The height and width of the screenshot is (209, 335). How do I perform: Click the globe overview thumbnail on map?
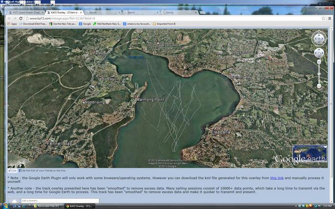coord(310,153)
